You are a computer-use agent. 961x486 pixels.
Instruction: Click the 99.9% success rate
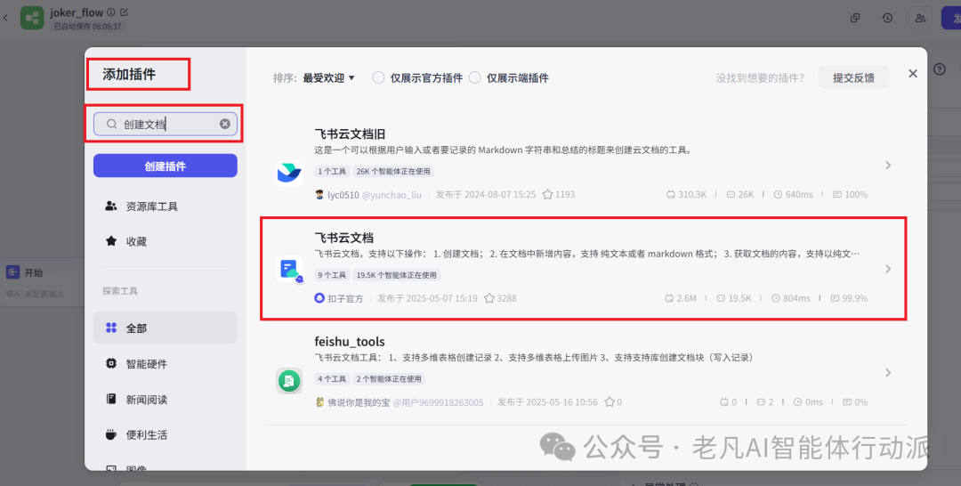[849, 298]
